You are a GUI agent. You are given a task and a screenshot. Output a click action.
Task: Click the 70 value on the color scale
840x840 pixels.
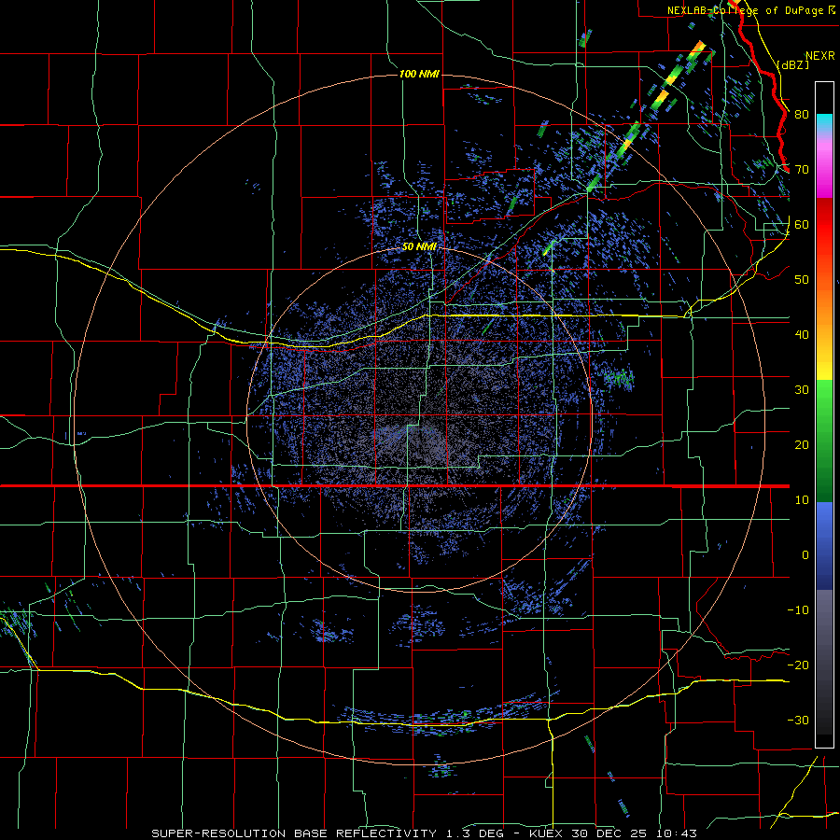coord(802,169)
